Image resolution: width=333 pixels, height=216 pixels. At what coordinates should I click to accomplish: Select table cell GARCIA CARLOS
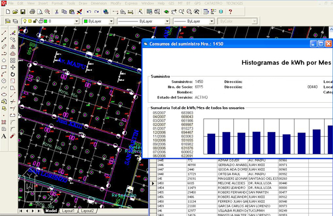(232, 206)
